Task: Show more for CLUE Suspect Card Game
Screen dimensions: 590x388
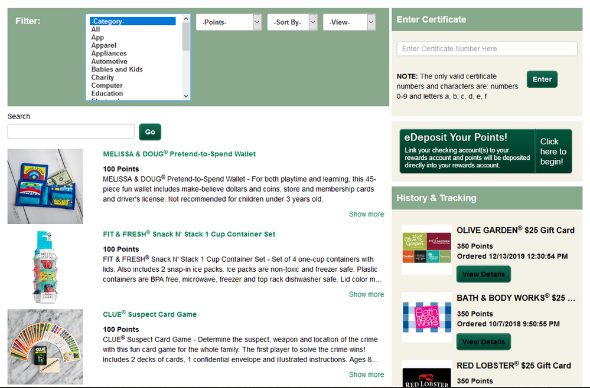Action: pyautogui.click(x=367, y=374)
